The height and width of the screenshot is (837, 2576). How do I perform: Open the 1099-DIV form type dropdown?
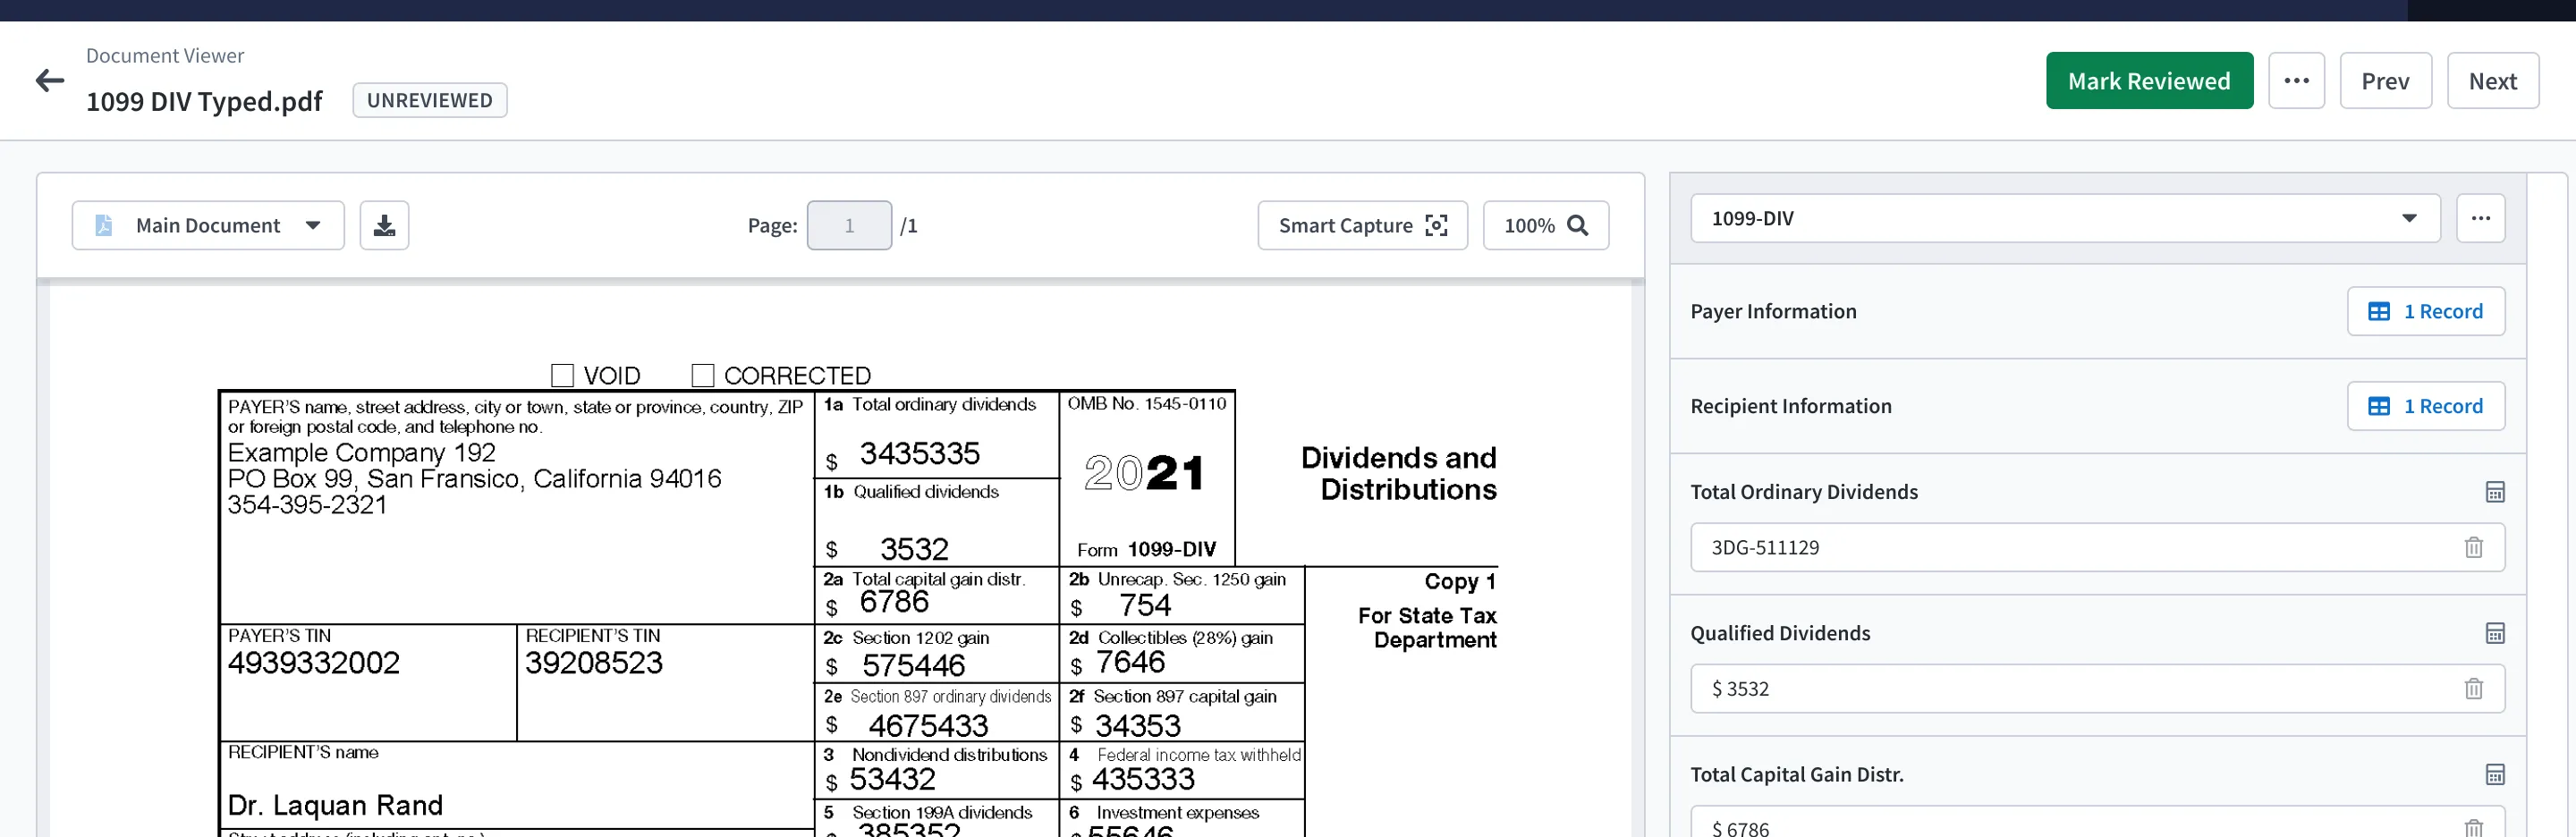pyautogui.click(x=2064, y=218)
